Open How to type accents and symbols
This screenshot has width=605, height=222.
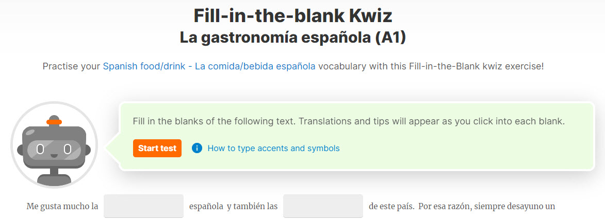[273, 148]
